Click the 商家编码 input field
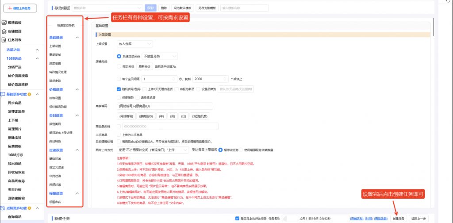 coord(165,106)
